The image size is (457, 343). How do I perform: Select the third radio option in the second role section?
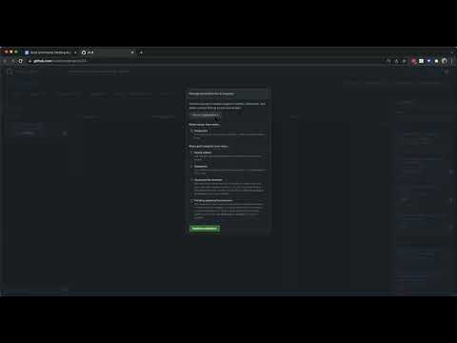(191, 180)
